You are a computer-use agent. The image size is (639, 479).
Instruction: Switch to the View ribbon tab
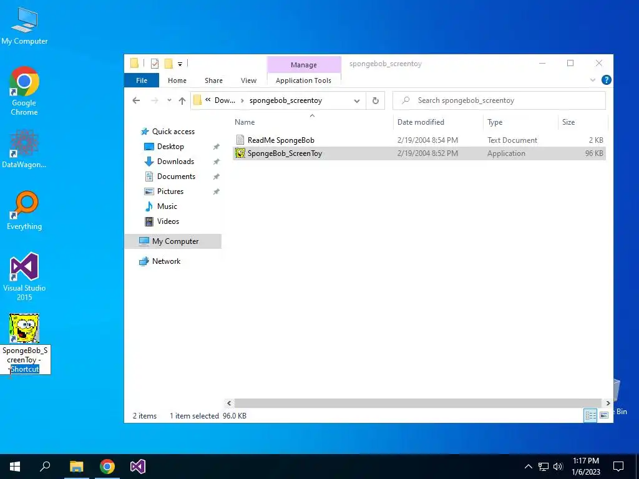248,80
